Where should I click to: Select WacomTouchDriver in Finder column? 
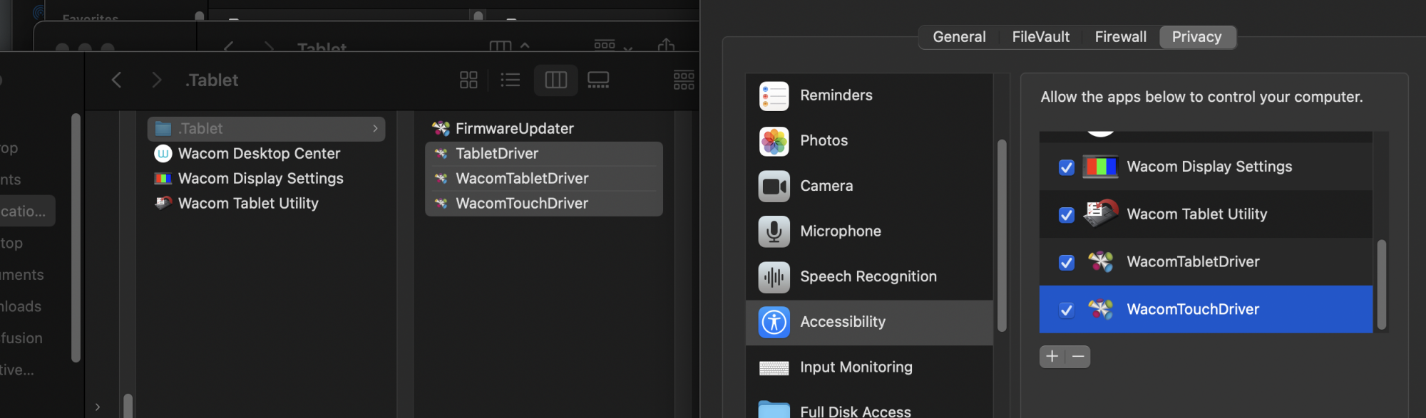pos(544,204)
